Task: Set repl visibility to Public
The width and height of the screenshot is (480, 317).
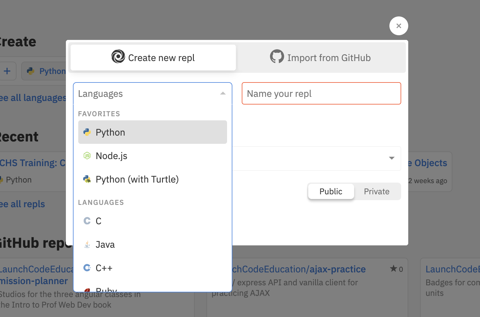Action: click(331, 192)
